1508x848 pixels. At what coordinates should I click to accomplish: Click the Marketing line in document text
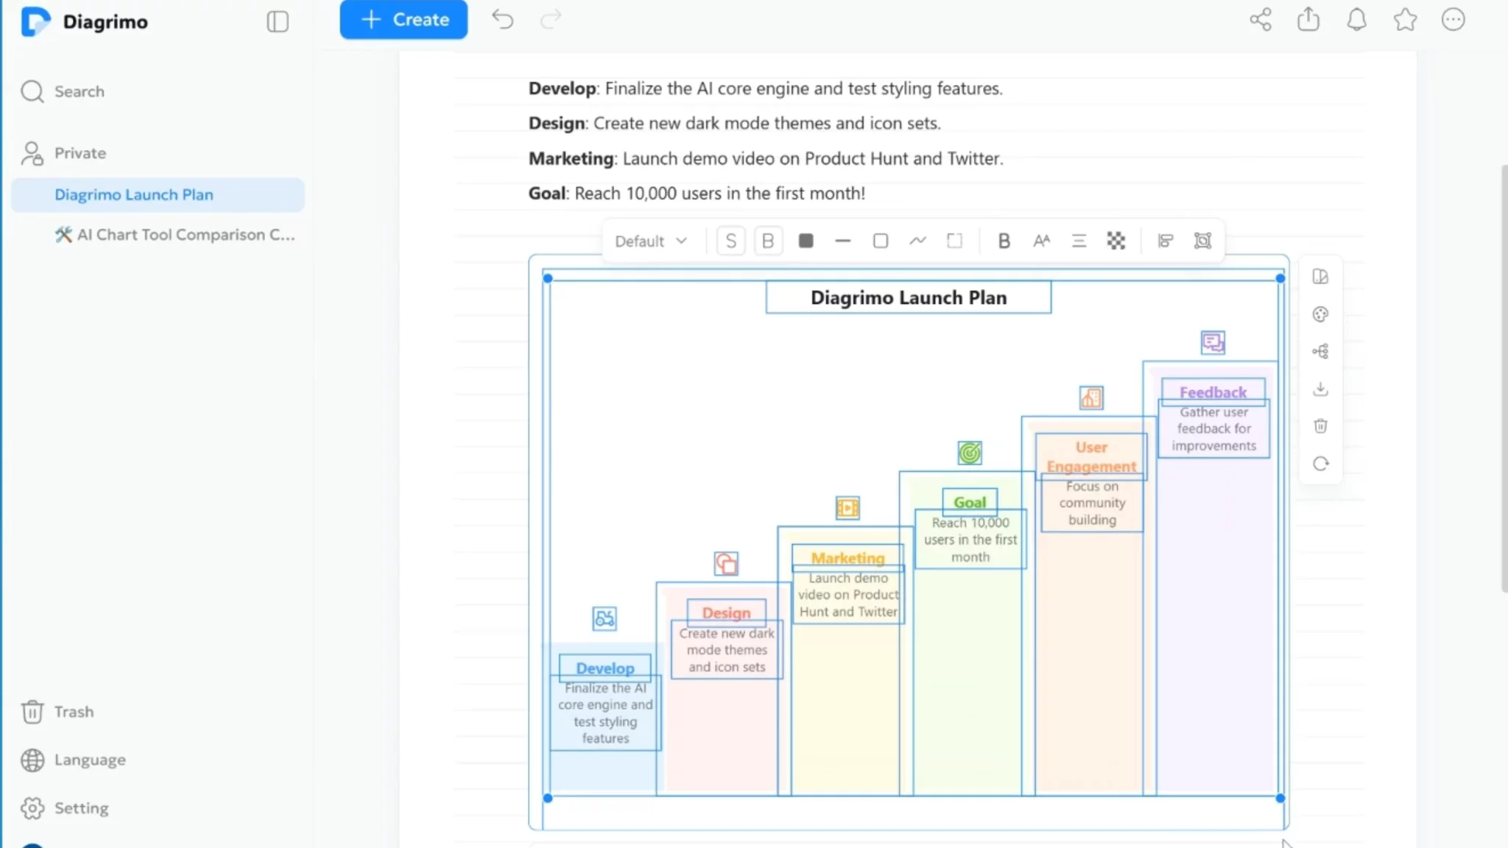(766, 158)
